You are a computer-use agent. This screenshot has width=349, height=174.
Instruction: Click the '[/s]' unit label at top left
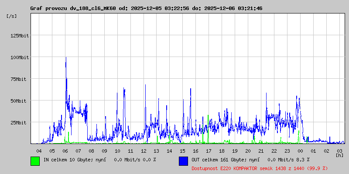[11, 16]
